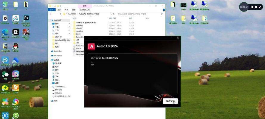Sort files by 修改日期 column header
The image size is (265, 119).
(x=113, y=18)
